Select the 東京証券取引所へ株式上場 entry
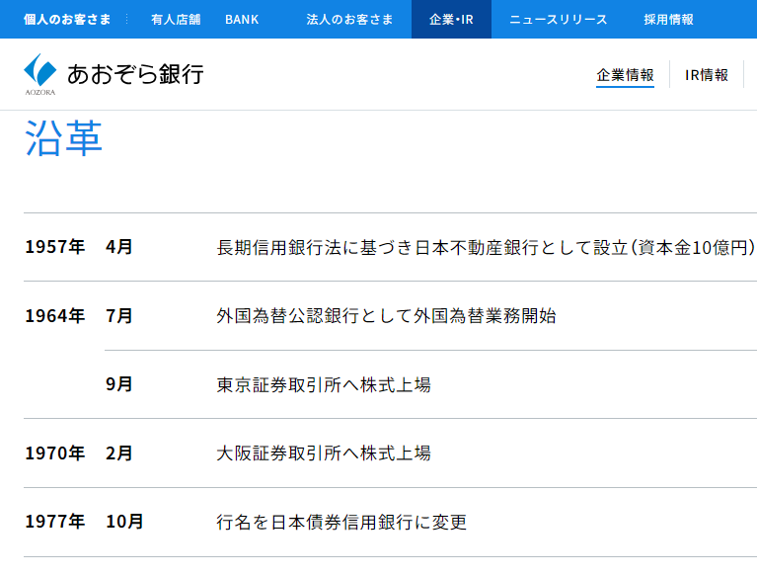757x576 pixels. tap(324, 384)
